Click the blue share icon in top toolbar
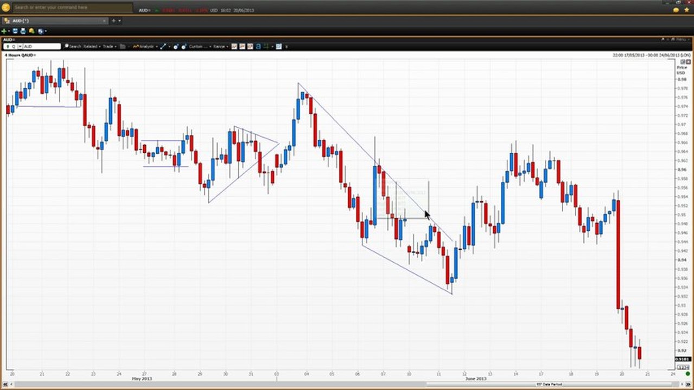The height and width of the screenshot is (390, 694). coord(40,31)
